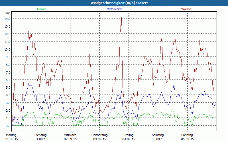Select the Sonntag day label

click(x=187, y=135)
